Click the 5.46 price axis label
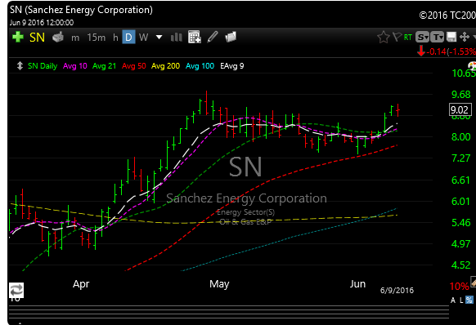 pos(460,223)
